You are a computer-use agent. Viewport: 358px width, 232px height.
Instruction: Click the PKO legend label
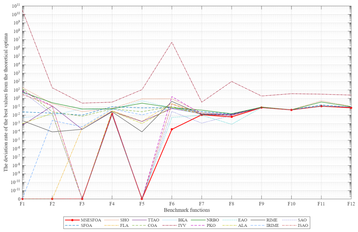click(211, 226)
